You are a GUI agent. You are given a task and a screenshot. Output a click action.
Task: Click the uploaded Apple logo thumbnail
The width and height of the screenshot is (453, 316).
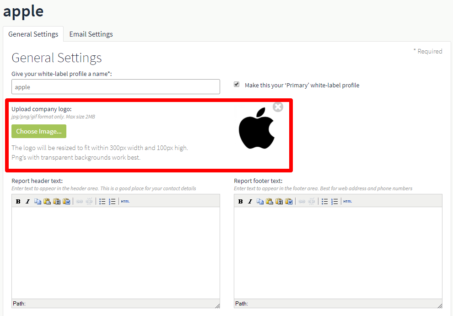click(x=257, y=128)
